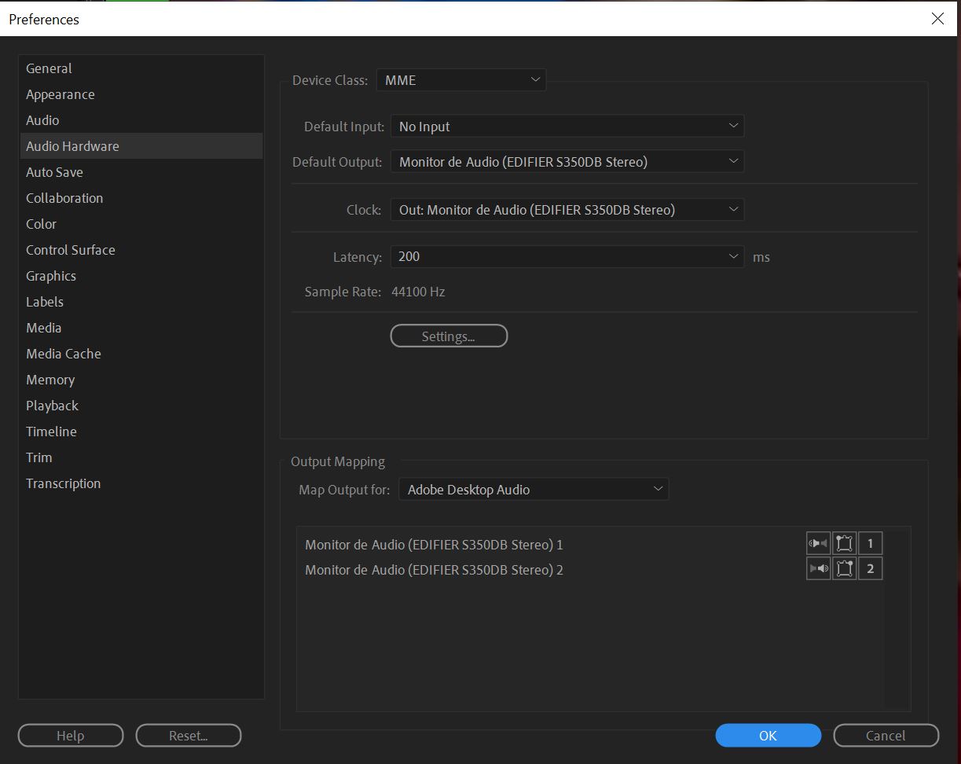Confirm changes with the OK button
Image resolution: width=961 pixels, height=764 pixels.
767,735
